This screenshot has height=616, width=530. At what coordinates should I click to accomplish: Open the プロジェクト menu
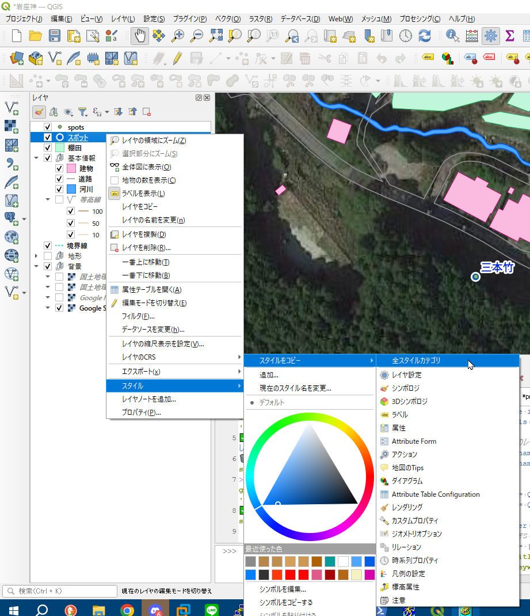(24, 19)
